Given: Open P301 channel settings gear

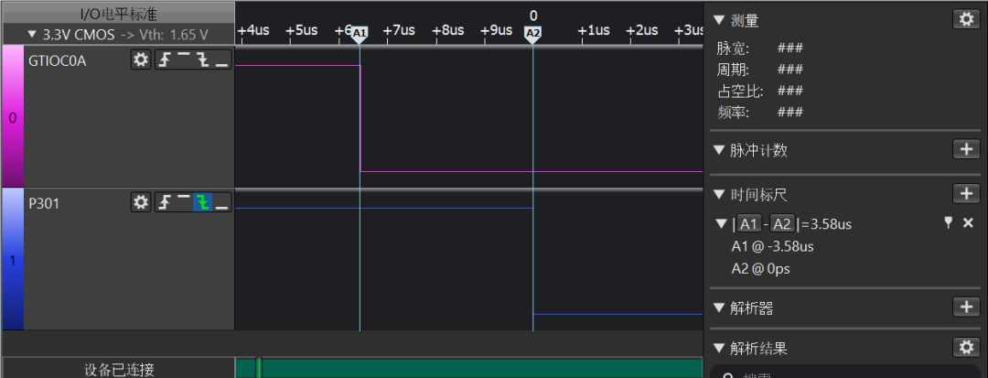Looking at the screenshot, I should point(140,202).
